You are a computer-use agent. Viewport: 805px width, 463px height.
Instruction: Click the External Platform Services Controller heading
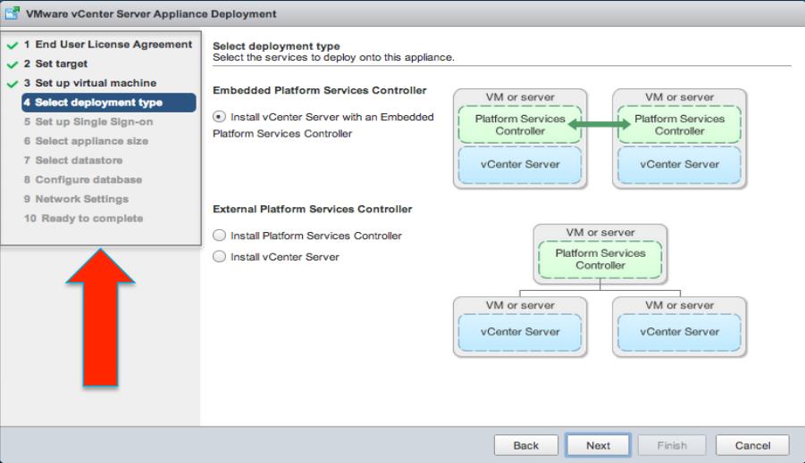312,209
